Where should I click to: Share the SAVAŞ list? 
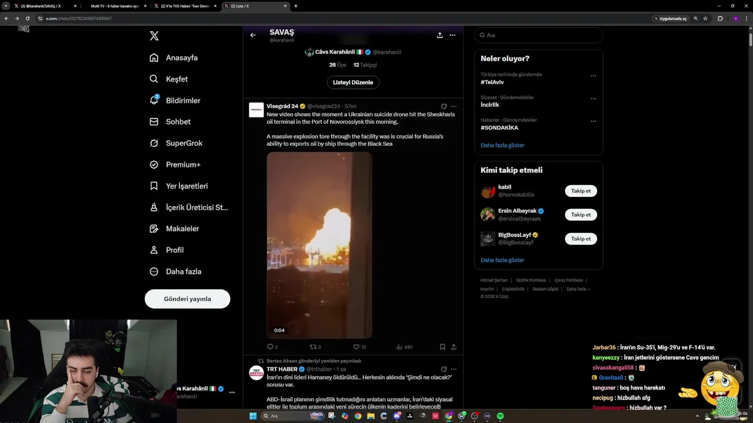coord(439,35)
